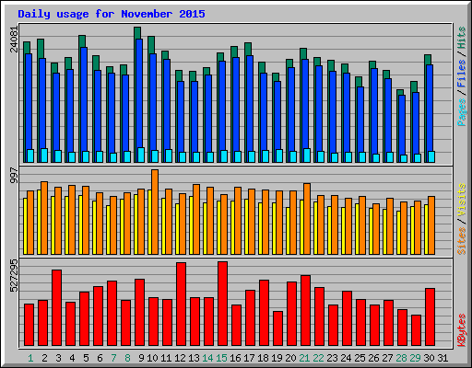Click day label 18 on the x-axis
Viewport: 472px width, 368px height.
point(263,358)
